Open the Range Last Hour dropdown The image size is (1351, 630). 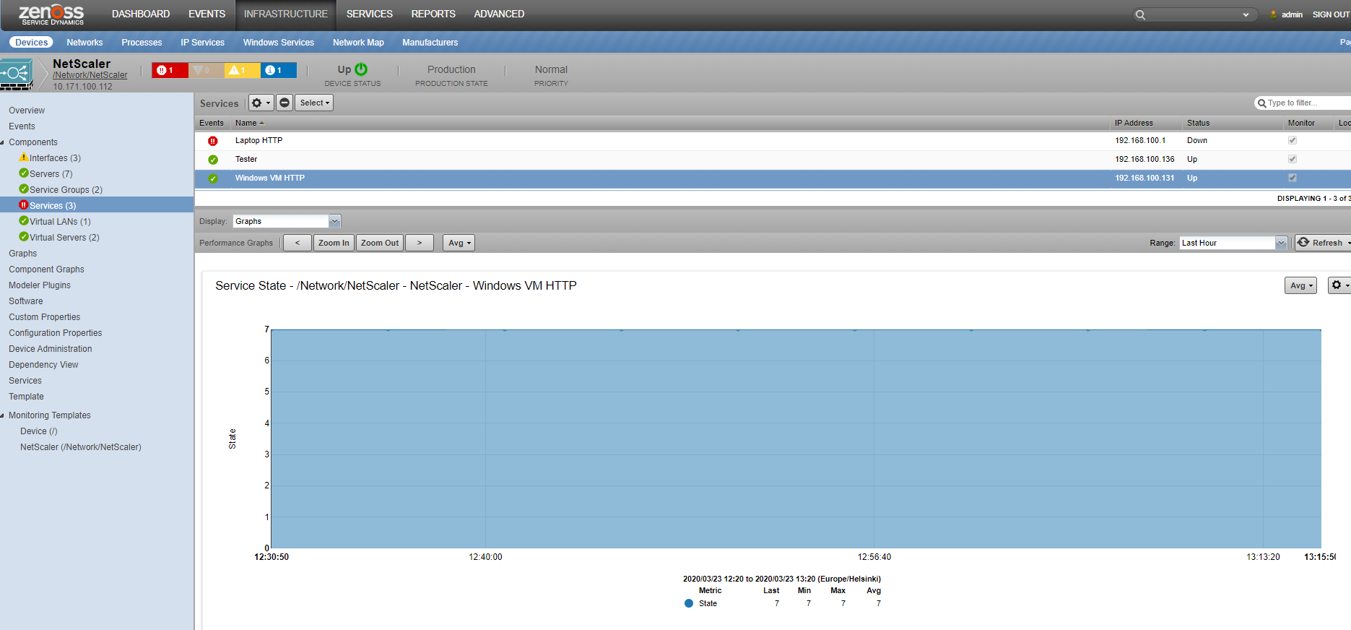coord(1233,243)
